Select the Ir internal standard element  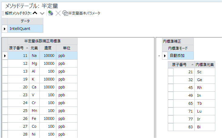point(205,119)
